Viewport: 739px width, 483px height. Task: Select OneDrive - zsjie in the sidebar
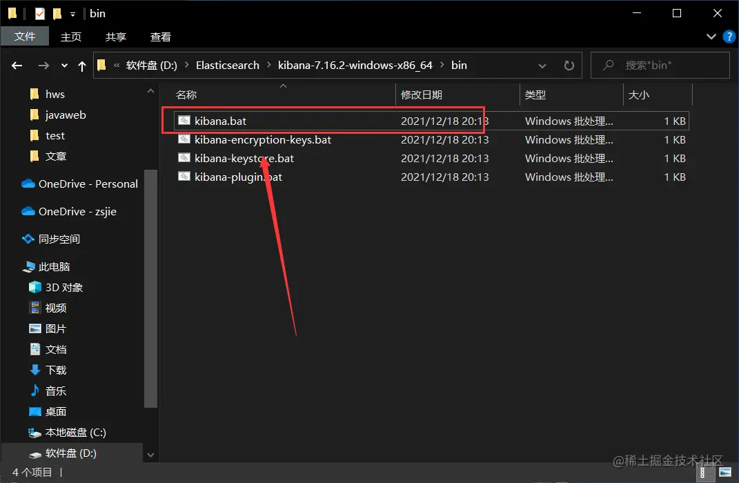(x=69, y=212)
